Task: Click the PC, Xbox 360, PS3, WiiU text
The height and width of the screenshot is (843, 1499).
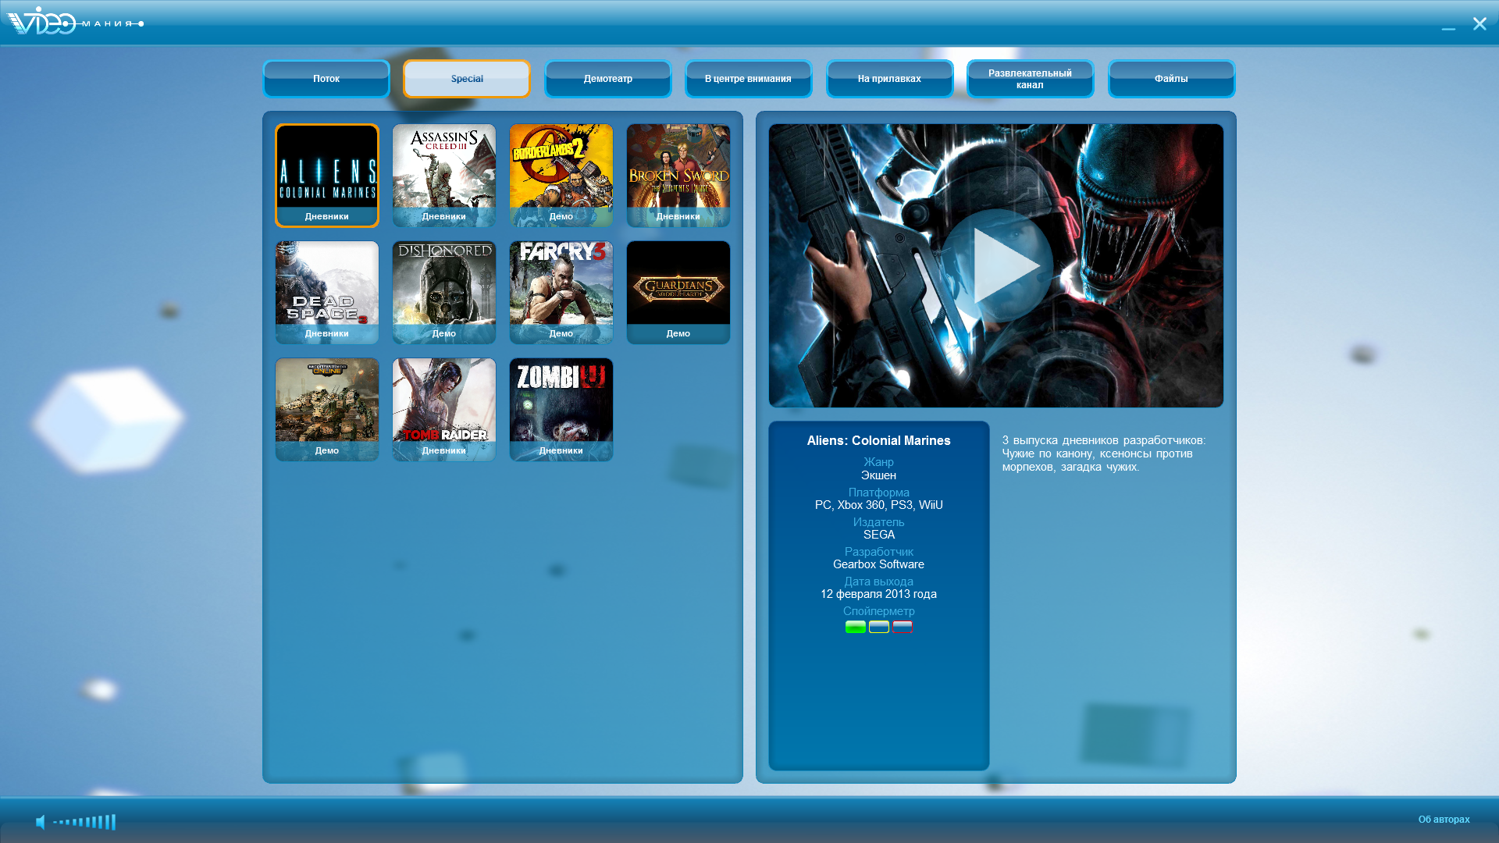Action: click(879, 505)
